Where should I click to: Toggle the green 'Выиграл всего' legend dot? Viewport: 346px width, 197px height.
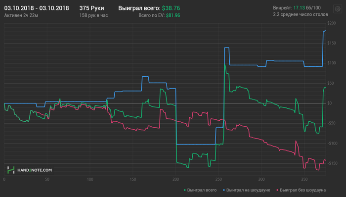pyautogui.click(x=185, y=190)
